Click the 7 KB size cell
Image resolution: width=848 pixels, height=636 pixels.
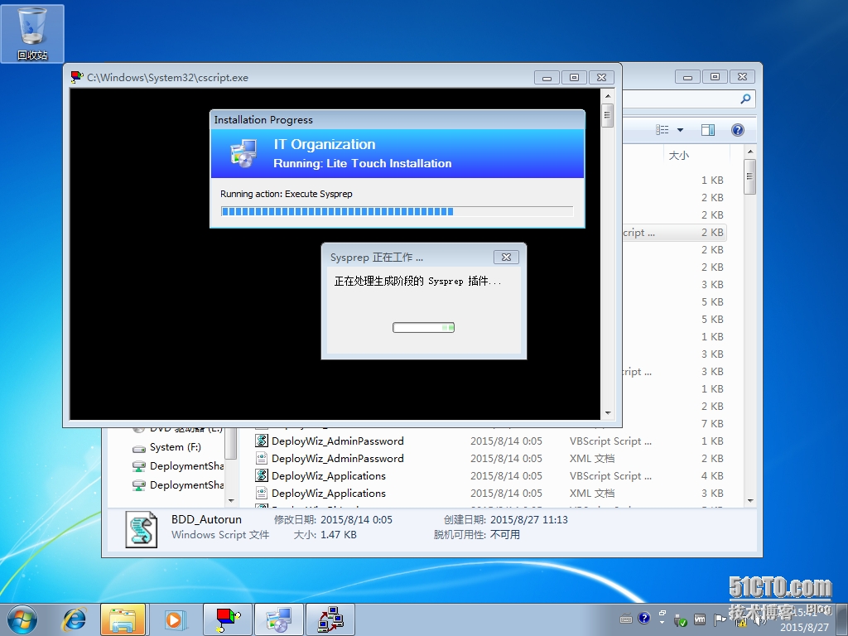pos(712,423)
